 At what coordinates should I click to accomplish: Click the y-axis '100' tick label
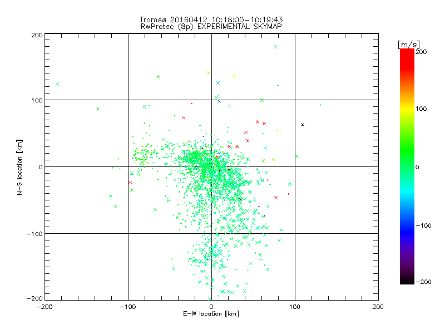[x=37, y=100]
